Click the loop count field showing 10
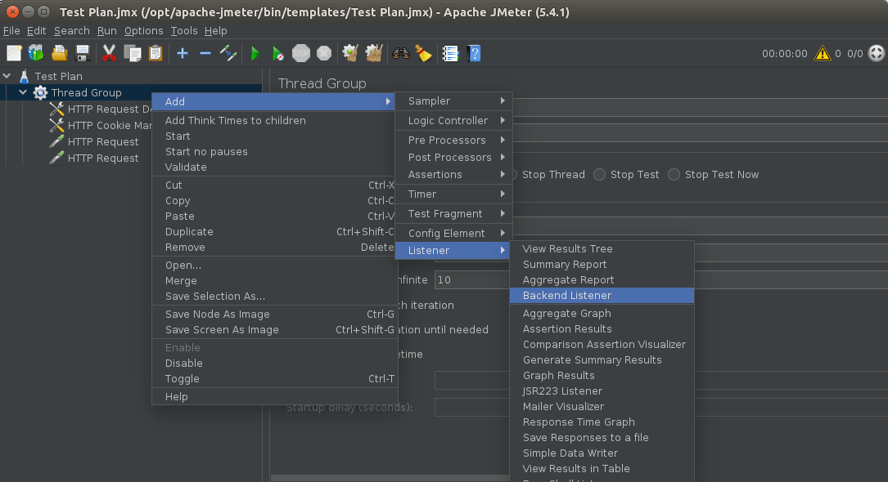Screen dimensions: 888x482 (471, 279)
